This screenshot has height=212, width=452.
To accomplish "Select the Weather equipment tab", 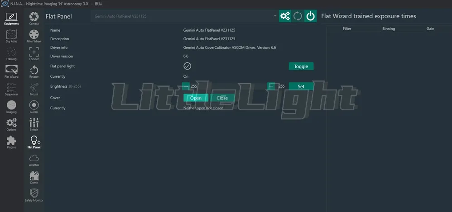I will 34,160.
